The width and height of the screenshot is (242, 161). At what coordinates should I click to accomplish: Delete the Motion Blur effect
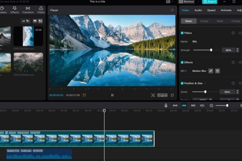point(217,71)
